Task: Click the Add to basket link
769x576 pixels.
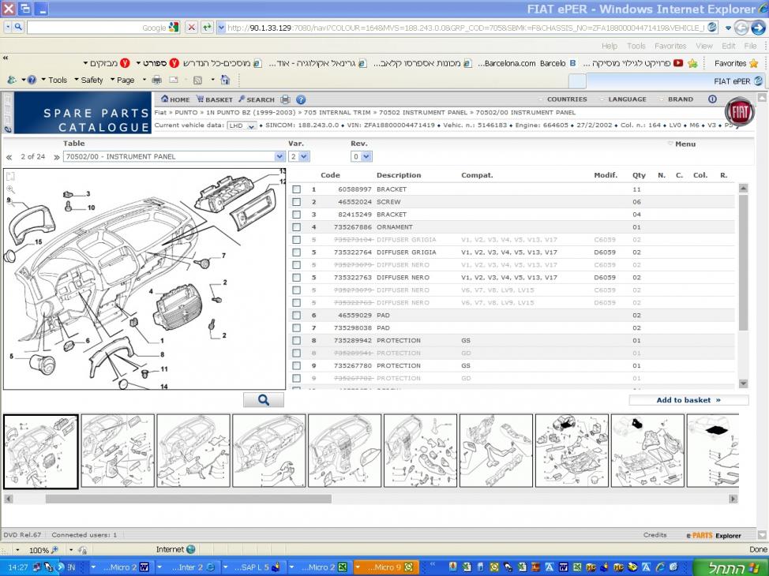Action: click(688, 400)
